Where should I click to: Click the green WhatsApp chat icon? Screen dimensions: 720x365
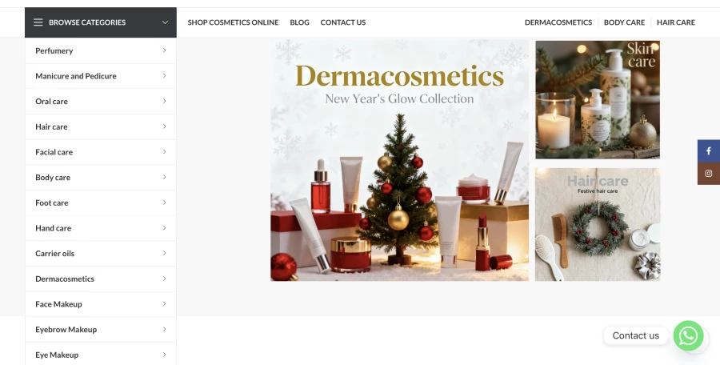tap(688, 335)
